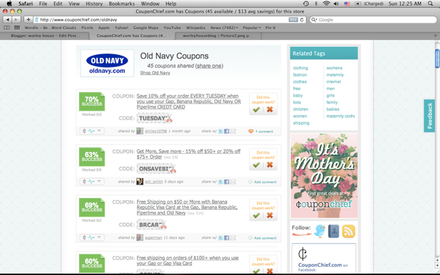This screenshot has height=275, width=440.
Task: Click the Shop Old Navy link
Action: pyautogui.click(x=155, y=73)
